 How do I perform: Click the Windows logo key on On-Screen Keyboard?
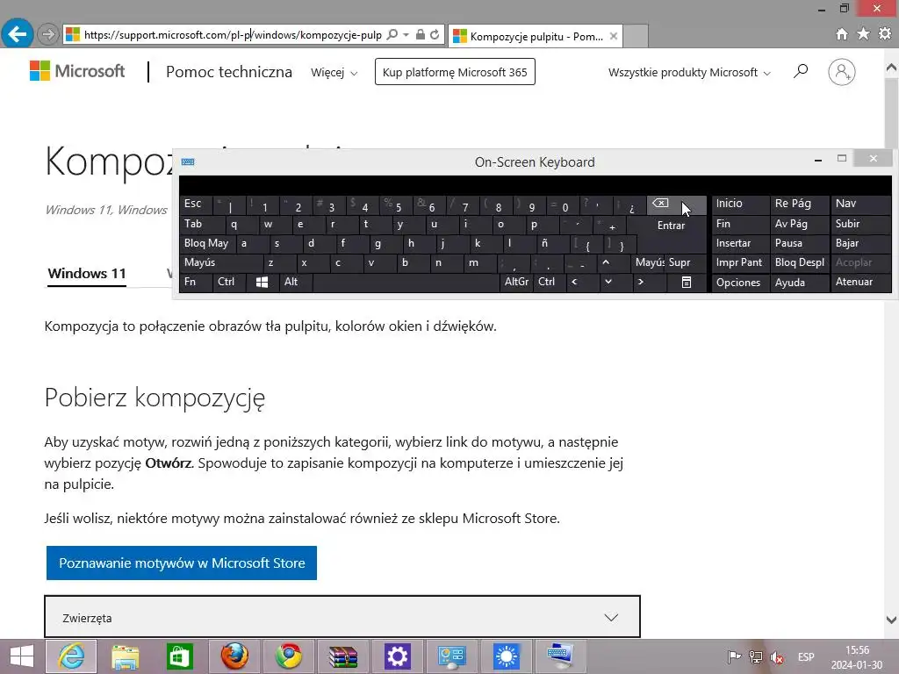tap(262, 282)
